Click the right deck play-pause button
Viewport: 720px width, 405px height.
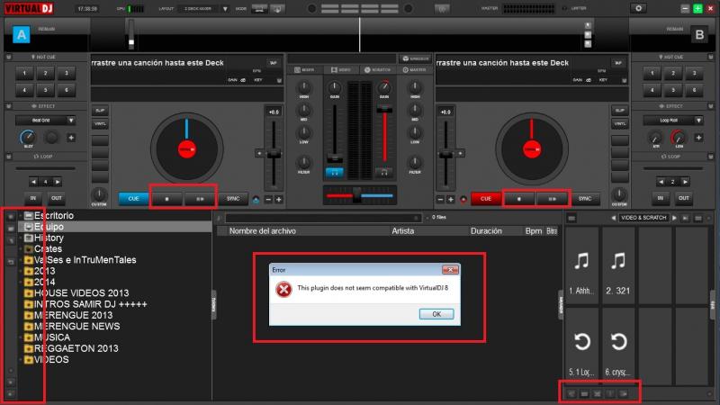tap(553, 199)
